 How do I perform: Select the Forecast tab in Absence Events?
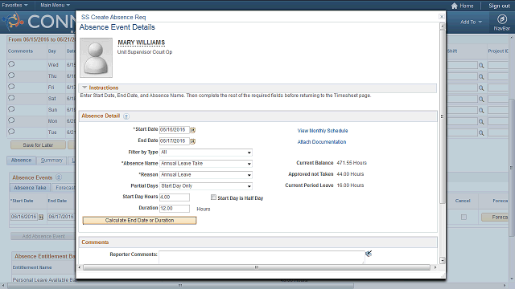coord(64,187)
